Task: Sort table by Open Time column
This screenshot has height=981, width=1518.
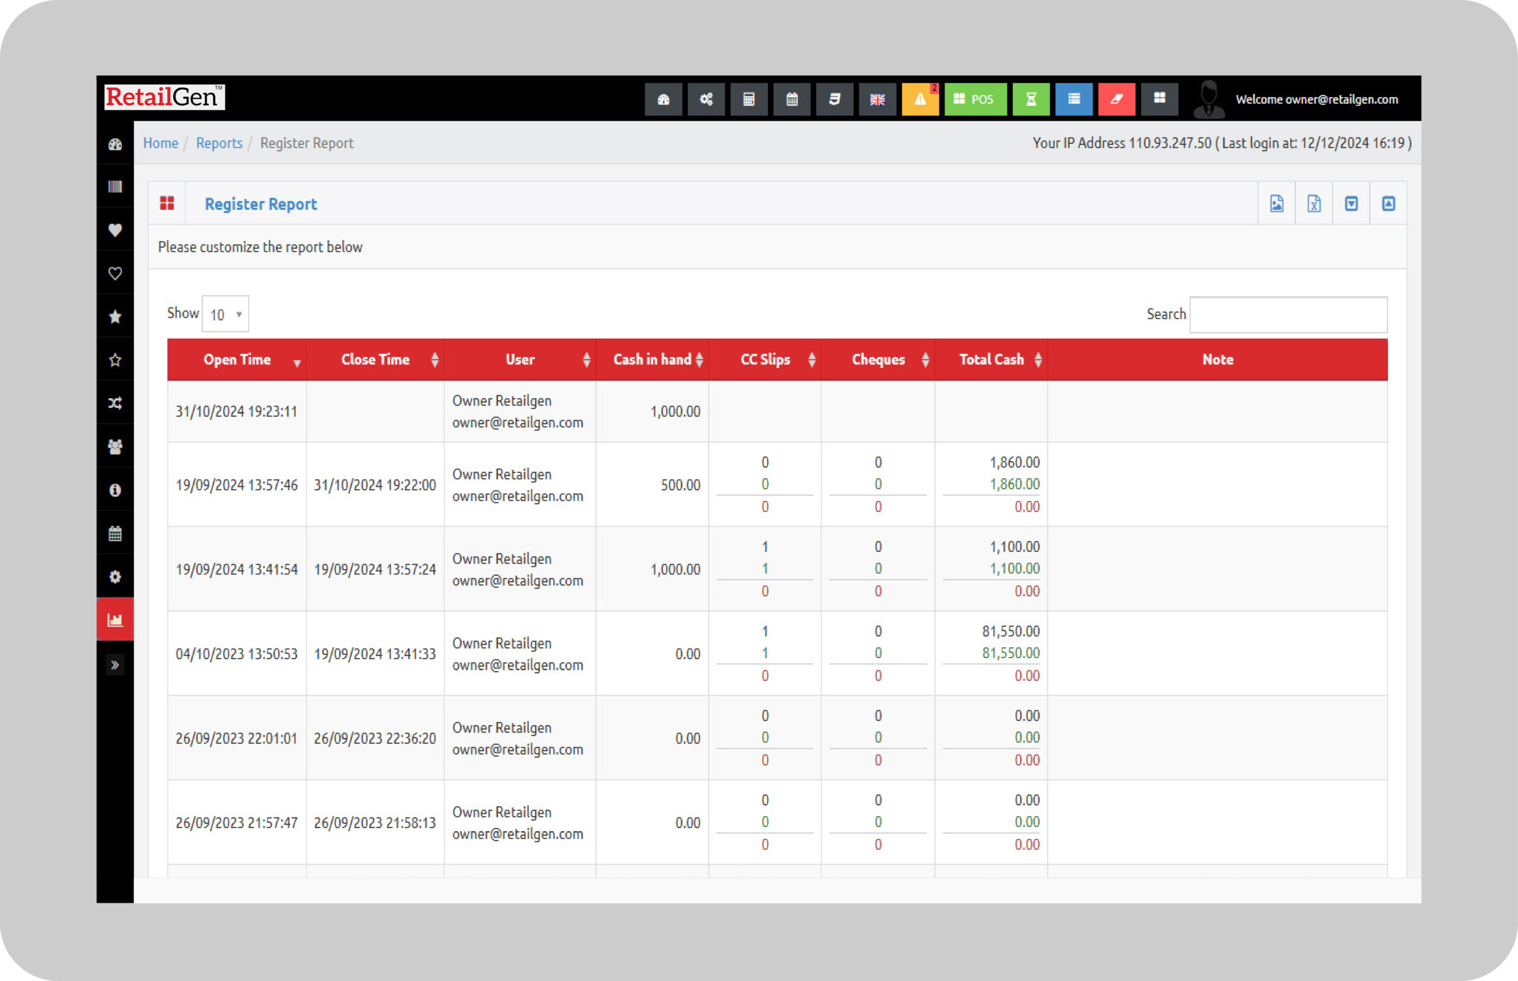Action: [237, 360]
